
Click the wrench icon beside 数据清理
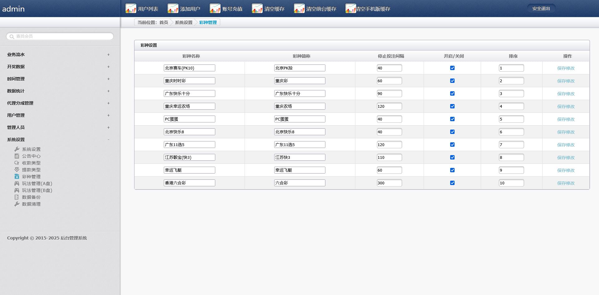click(17, 204)
